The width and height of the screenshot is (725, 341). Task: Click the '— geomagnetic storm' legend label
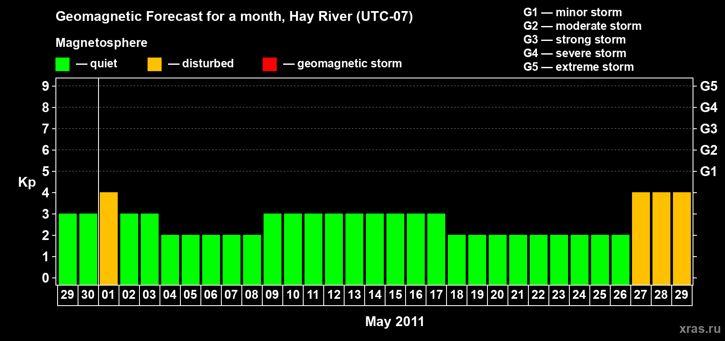pyautogui.click(x=342, y=64)
